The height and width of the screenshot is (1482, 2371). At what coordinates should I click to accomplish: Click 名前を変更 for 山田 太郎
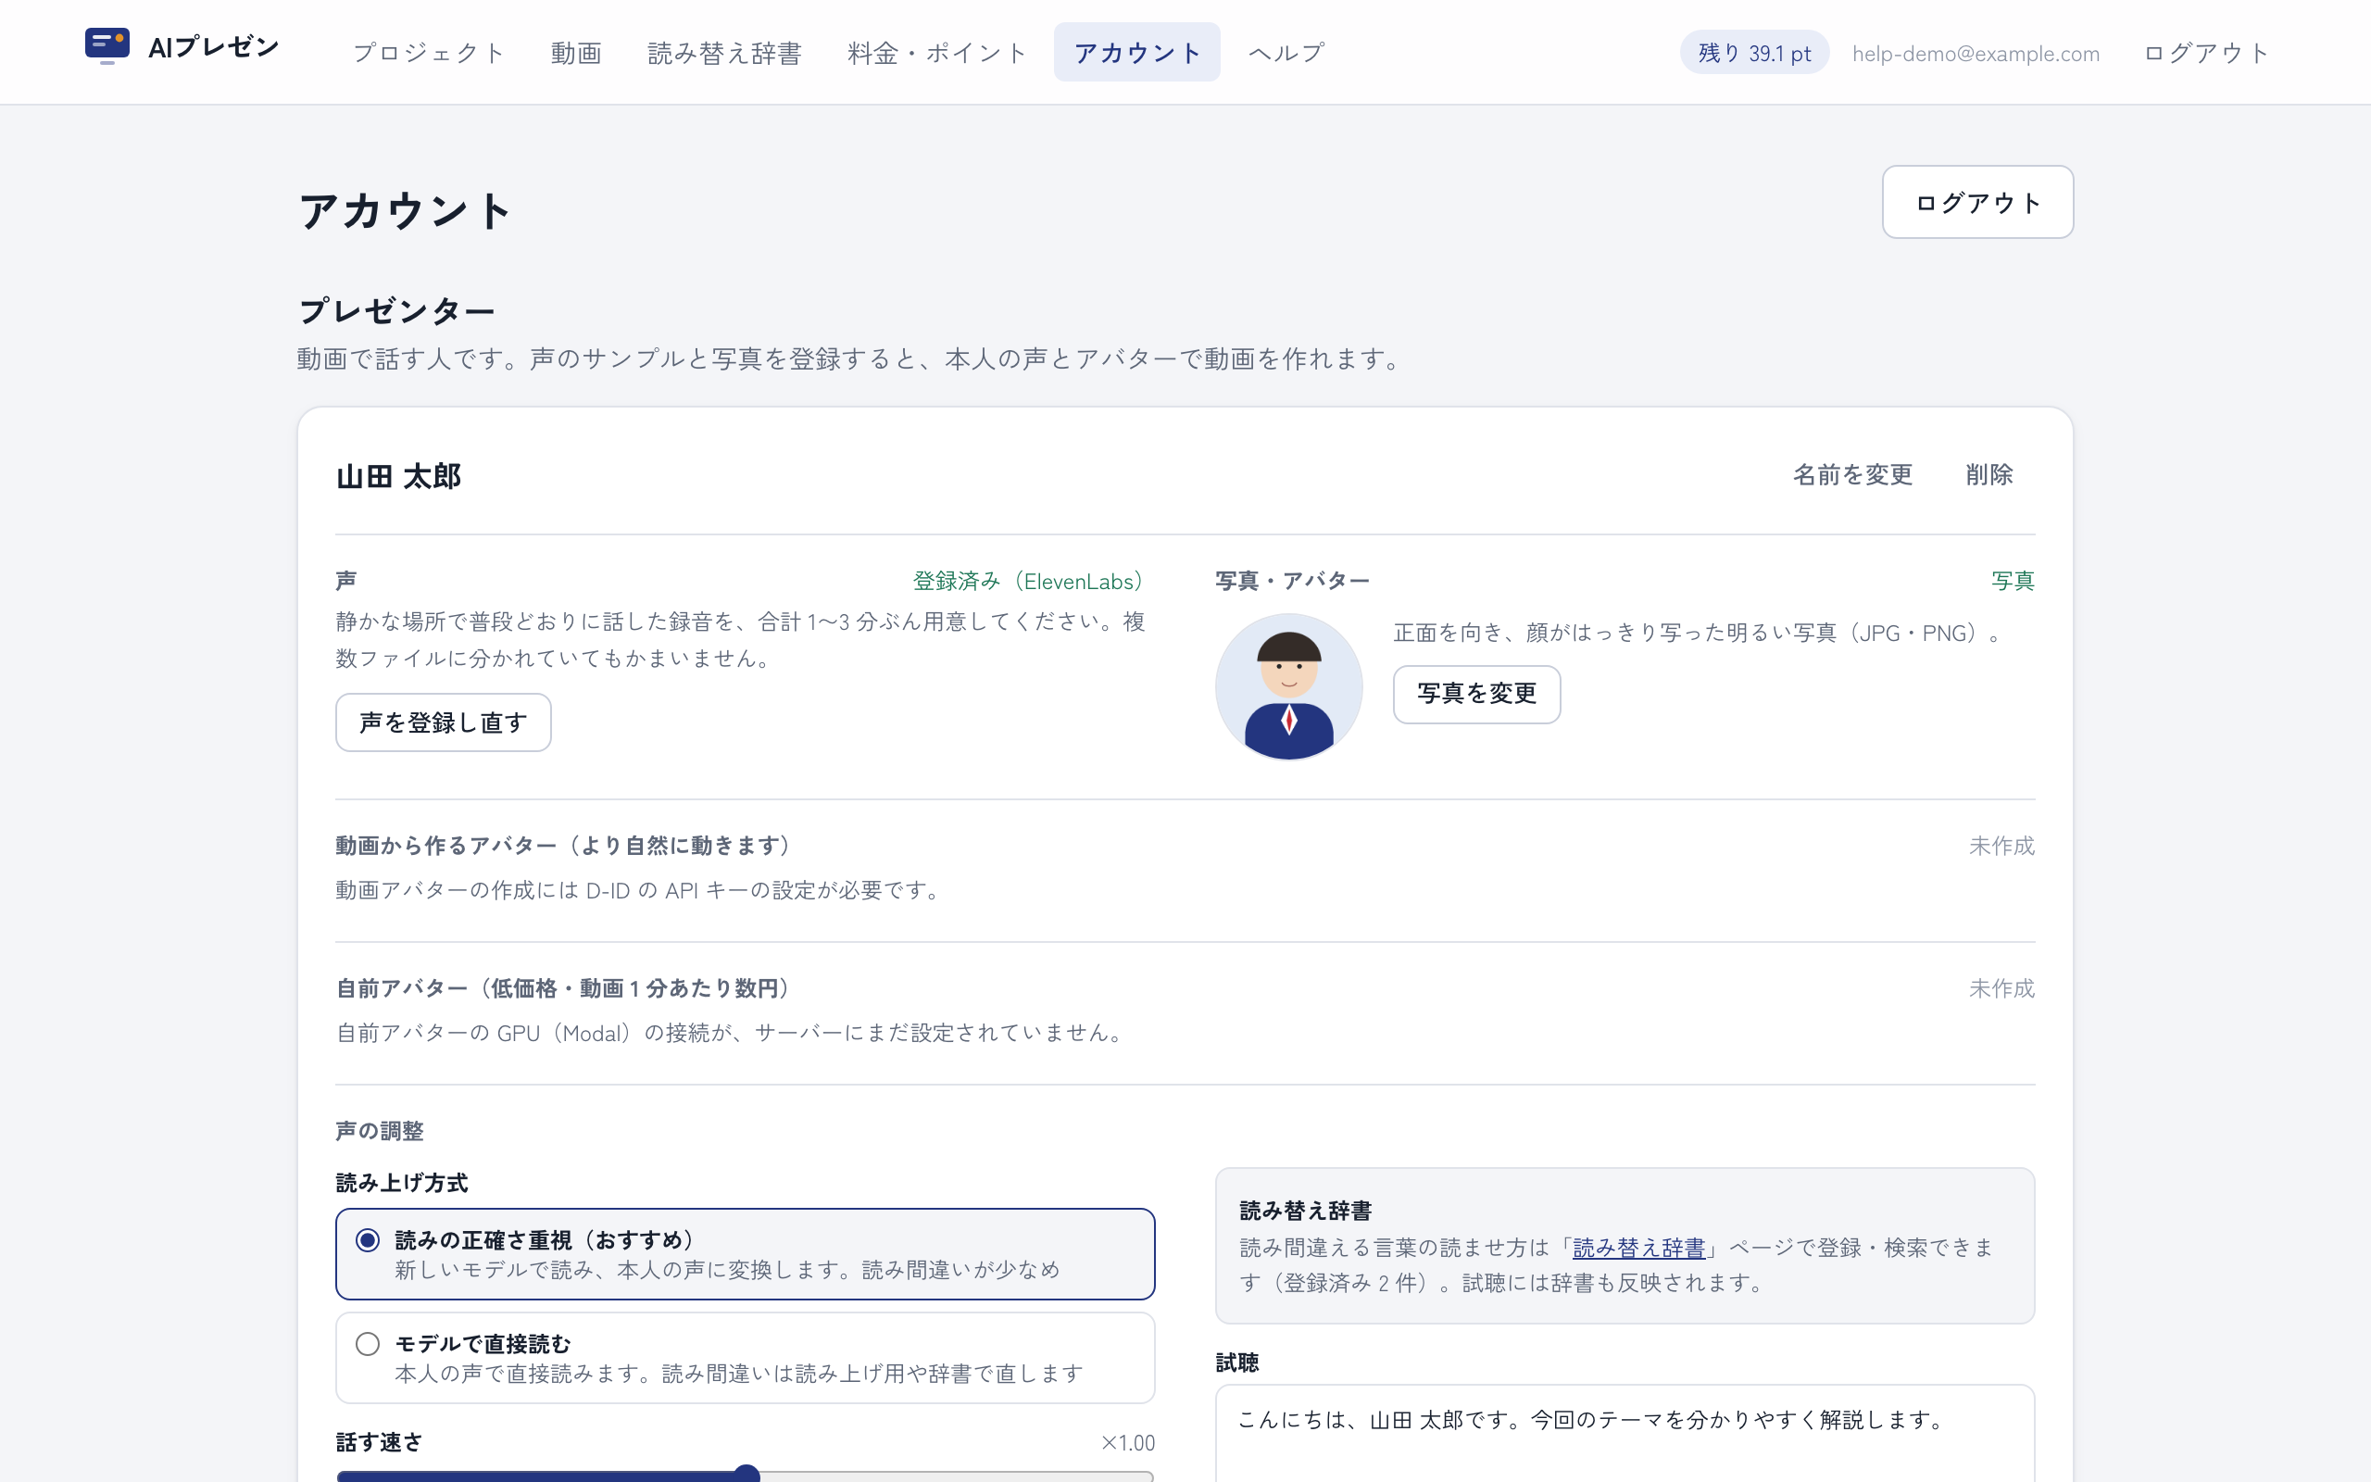coord(1852,475)
